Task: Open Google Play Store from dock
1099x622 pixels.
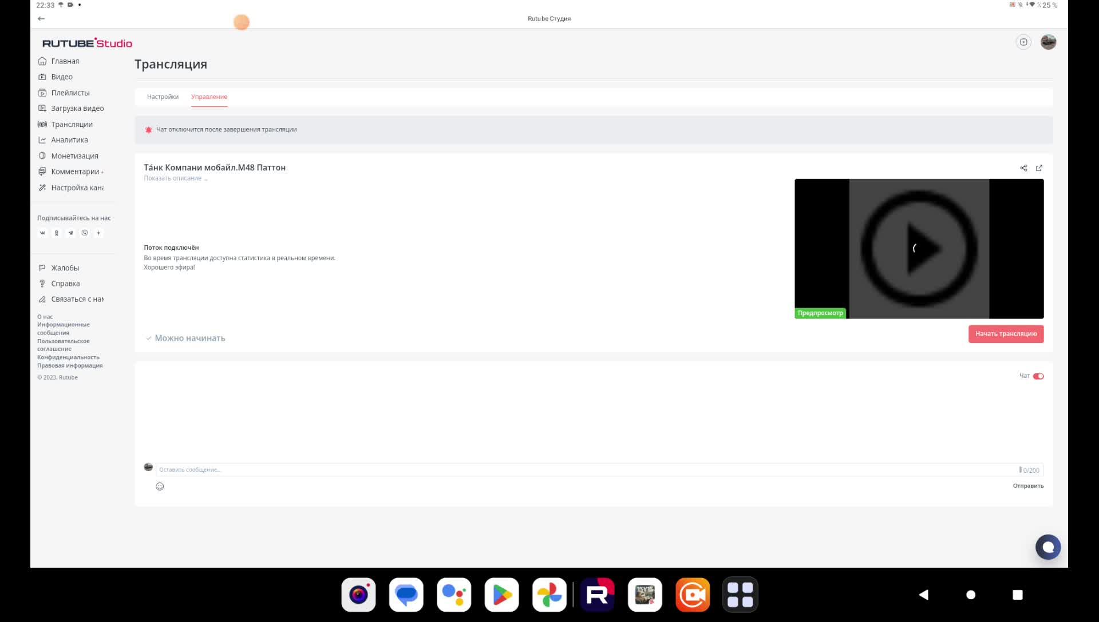Action: pos(501,595)
